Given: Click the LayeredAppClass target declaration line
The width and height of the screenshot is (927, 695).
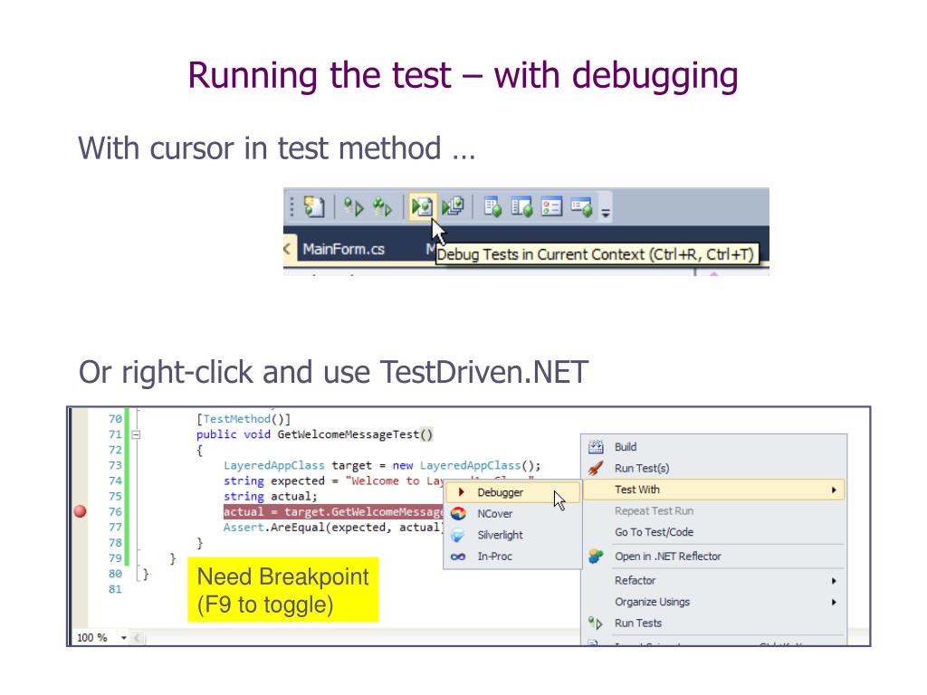Looking at the screenshot, I should click(x=382, y=466).
